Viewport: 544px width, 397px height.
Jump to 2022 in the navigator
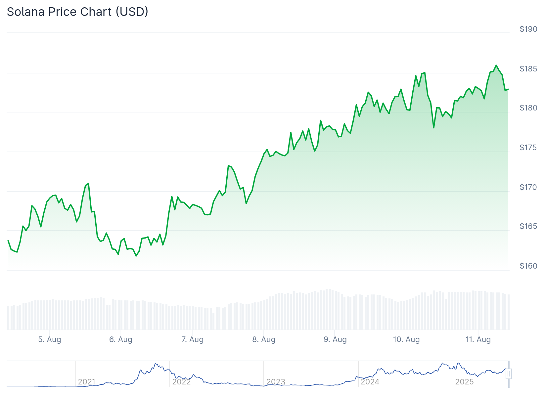coord(181,382)
